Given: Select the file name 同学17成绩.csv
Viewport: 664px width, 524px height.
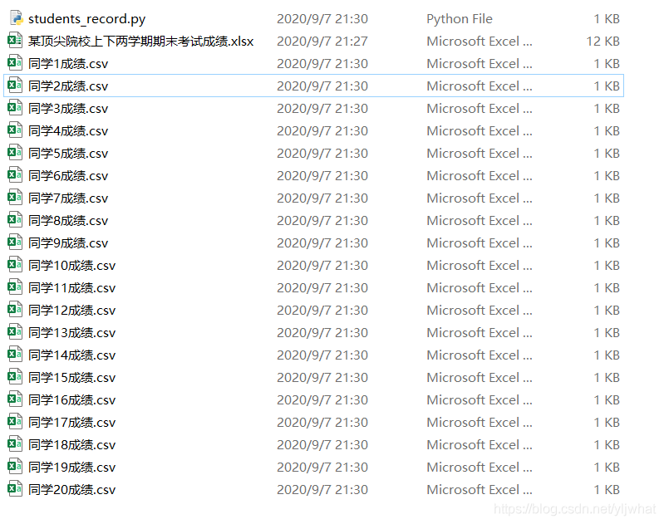Looking at the screenshot, I should pyautogui.click(x=72, y=423).
